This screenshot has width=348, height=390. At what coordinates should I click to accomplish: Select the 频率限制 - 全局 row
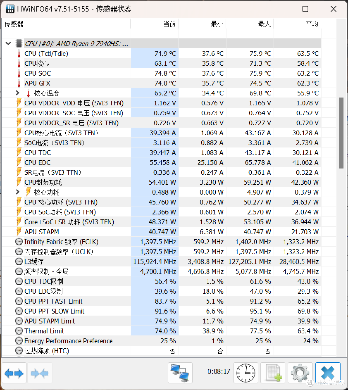[x=161, y=271]
